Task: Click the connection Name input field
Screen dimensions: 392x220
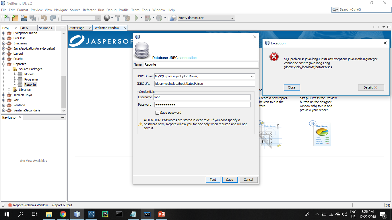Action: tap(201, 64)
